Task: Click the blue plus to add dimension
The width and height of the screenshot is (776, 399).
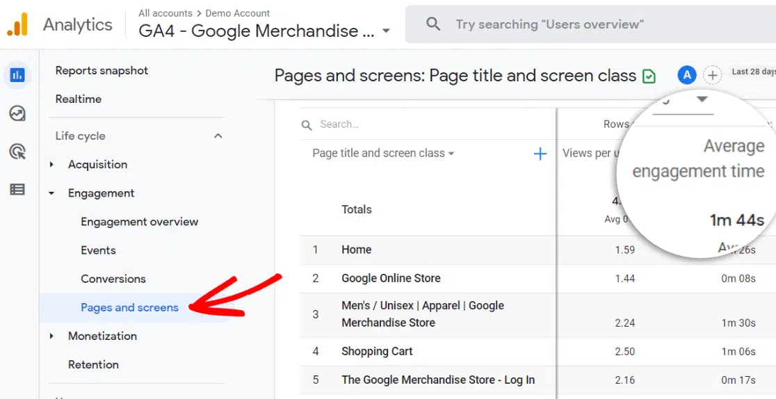Action: (x=540, y=154)
